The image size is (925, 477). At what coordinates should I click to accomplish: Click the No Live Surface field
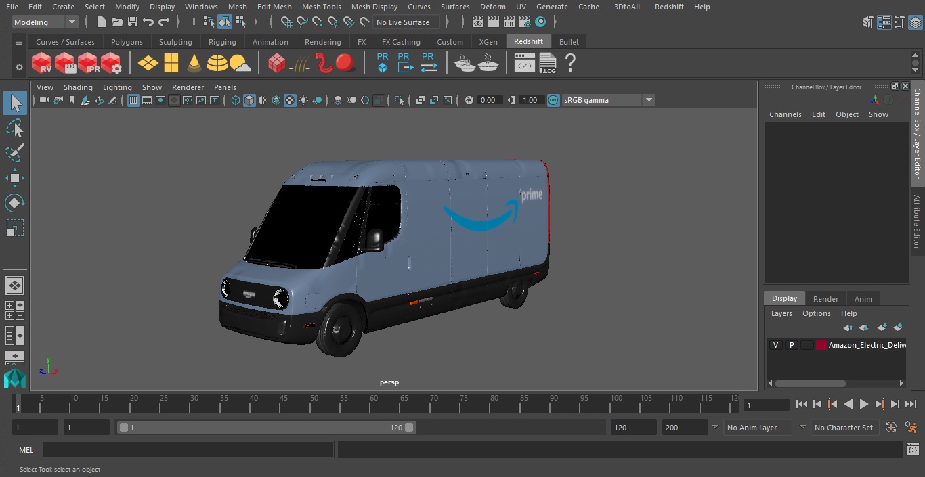pos(406,22)
